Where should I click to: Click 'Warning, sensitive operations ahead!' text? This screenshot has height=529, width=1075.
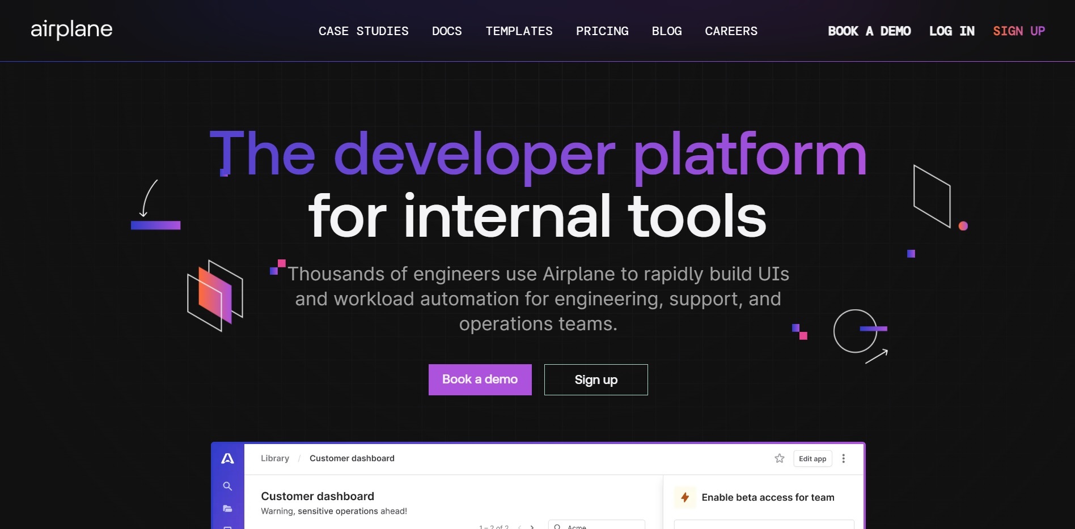coord(334,511)
